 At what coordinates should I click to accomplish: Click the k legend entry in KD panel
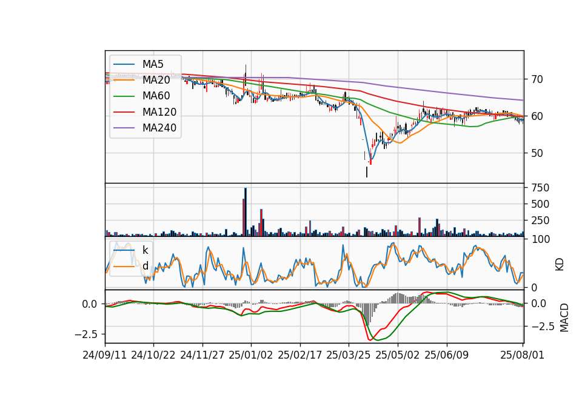coord(145,250)
